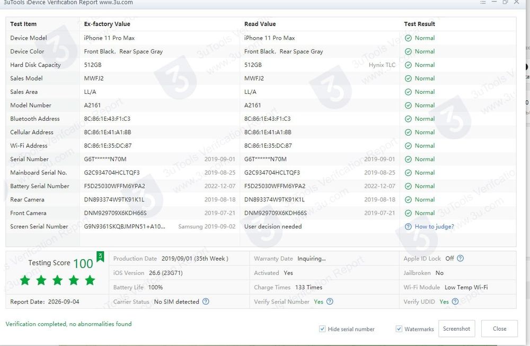Click User decision needed text
Screen dimensions: 530x346
tap(273, 226)
